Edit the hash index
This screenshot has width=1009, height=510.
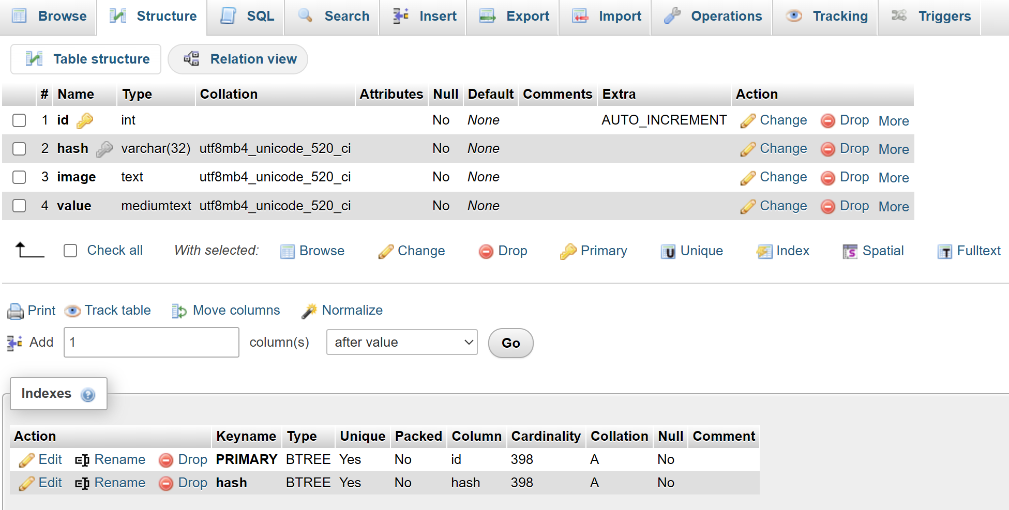tap(40, 483)
